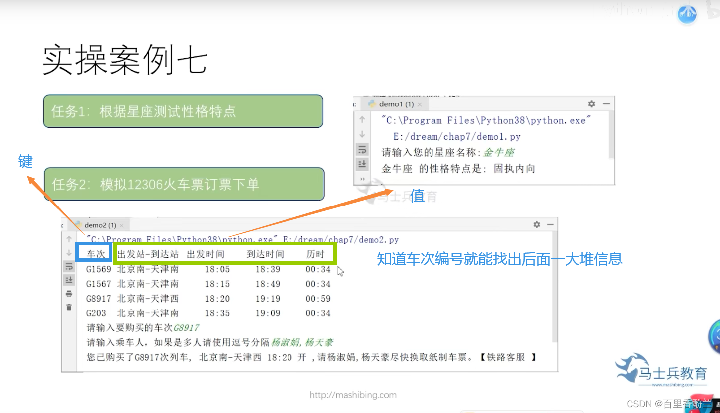Click arrival time 19:09
Viewport: 720px width, 413px height.
pos(268,313)
